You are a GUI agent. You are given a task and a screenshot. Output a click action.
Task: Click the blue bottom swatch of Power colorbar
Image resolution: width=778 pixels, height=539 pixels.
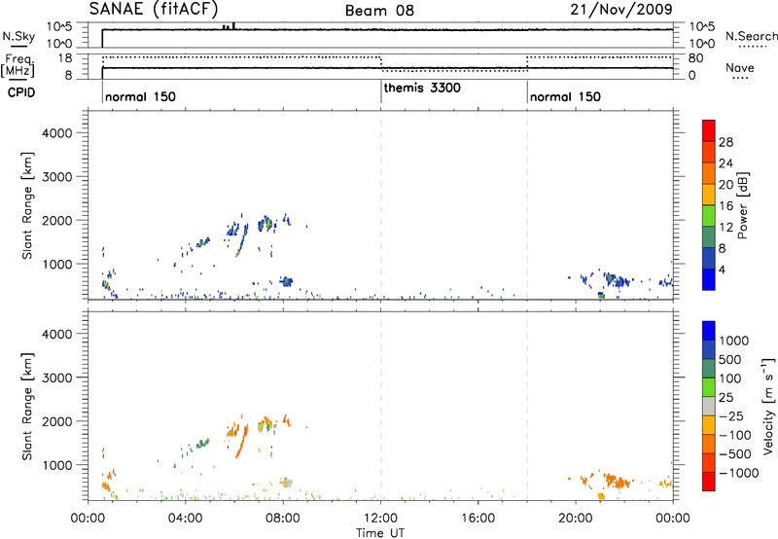(x=709, y=279)
